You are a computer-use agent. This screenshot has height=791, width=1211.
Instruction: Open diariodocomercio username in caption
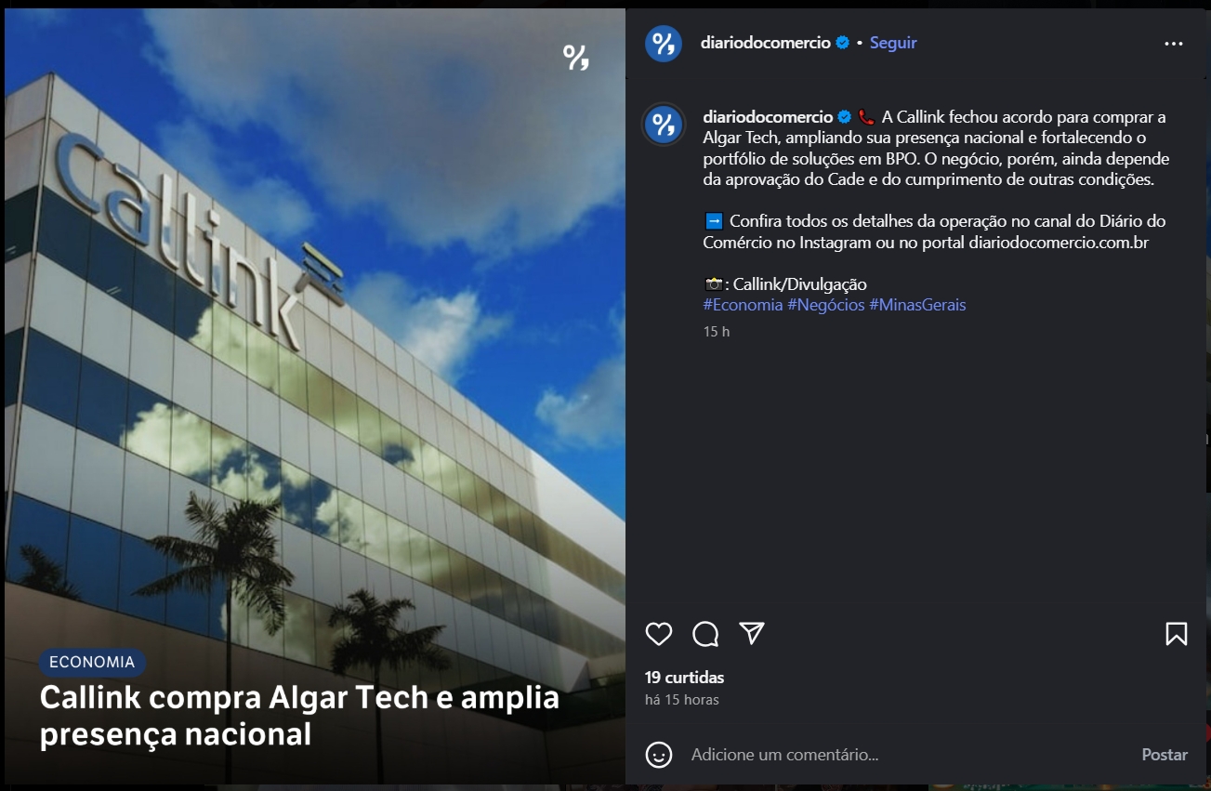point(768,117)
